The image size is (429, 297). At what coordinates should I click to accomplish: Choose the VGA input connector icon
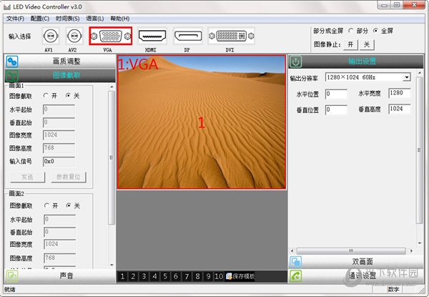(x=111, y=36)
